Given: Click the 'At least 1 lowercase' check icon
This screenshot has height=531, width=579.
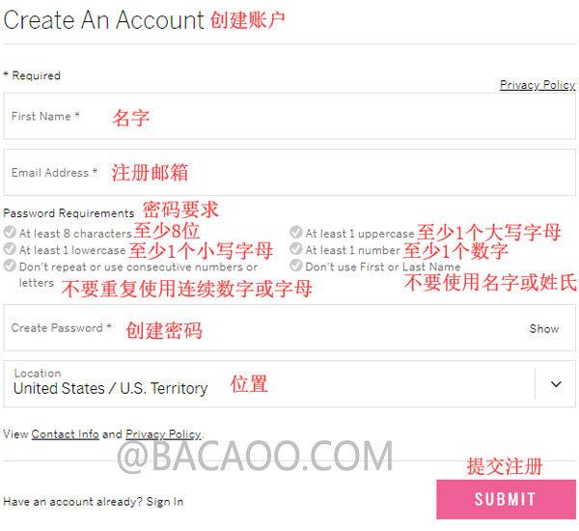Looking at the screenshot, I should pyautogui.click(x=10, y=249).
